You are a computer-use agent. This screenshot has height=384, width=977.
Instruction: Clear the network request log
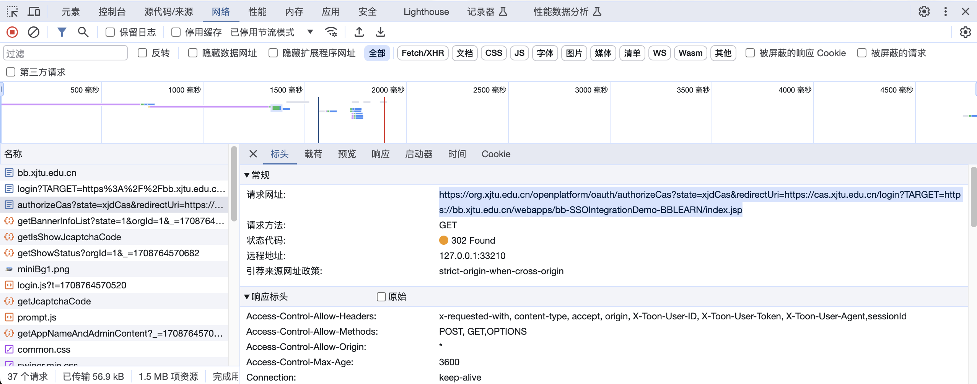pos(34,32)
